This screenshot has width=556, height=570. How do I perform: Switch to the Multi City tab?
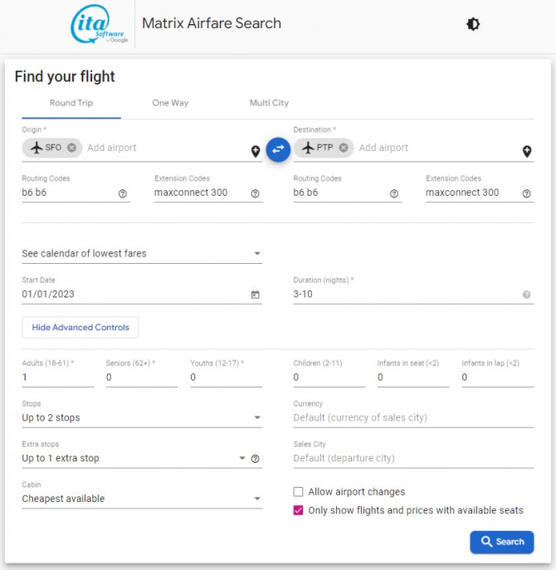coord(269,103)
